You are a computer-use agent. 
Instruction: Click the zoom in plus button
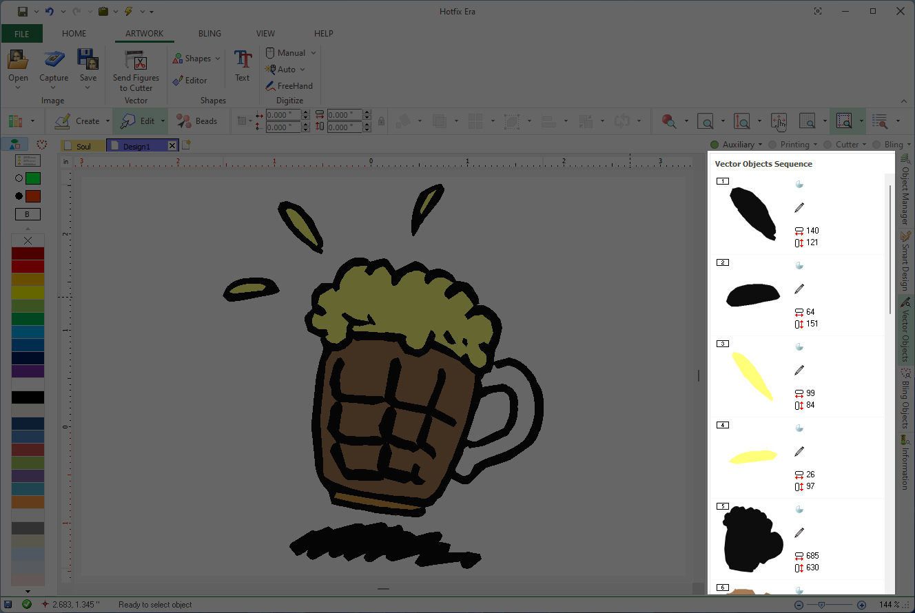(861, 605)
